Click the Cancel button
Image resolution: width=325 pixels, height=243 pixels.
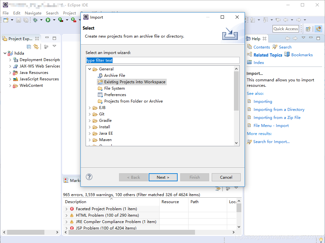226,177
